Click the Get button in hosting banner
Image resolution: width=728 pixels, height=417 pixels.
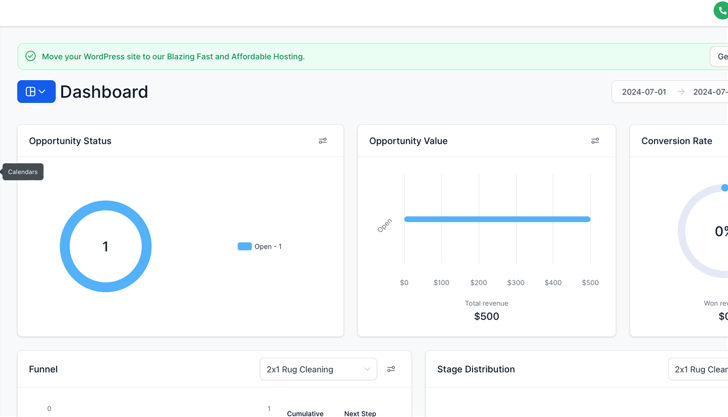719,57
